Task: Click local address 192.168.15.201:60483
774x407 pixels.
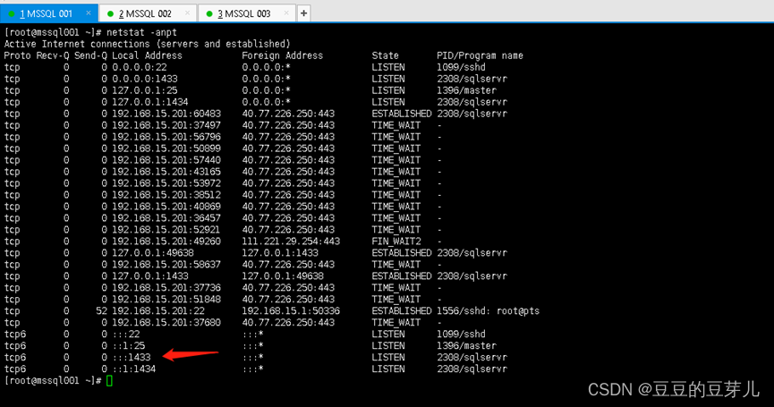Action: tap(166, 114)
